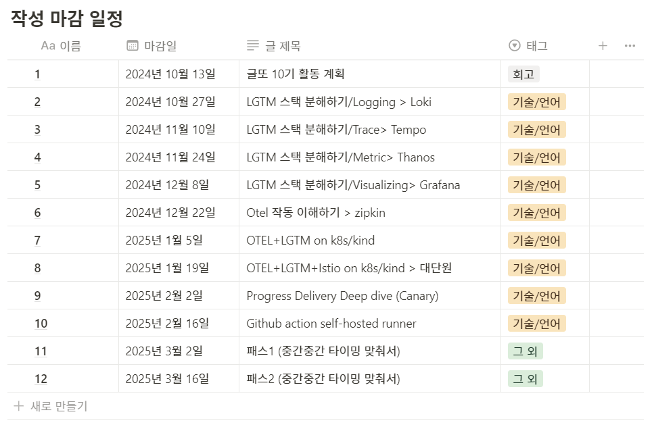Open the 태그 column header menu
This screenshot has width=654, height=429.
click(544, 46)
